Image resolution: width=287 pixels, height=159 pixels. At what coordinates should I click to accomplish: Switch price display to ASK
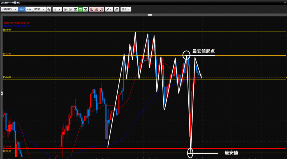tap(29, 9)
